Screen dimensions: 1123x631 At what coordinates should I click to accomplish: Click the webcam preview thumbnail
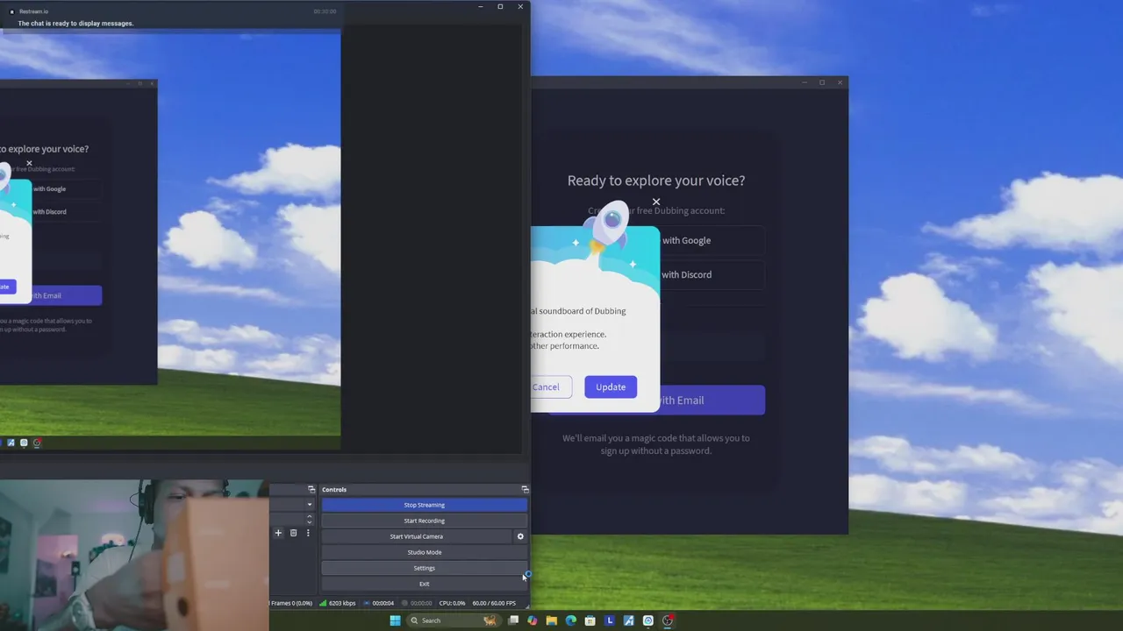134,555
